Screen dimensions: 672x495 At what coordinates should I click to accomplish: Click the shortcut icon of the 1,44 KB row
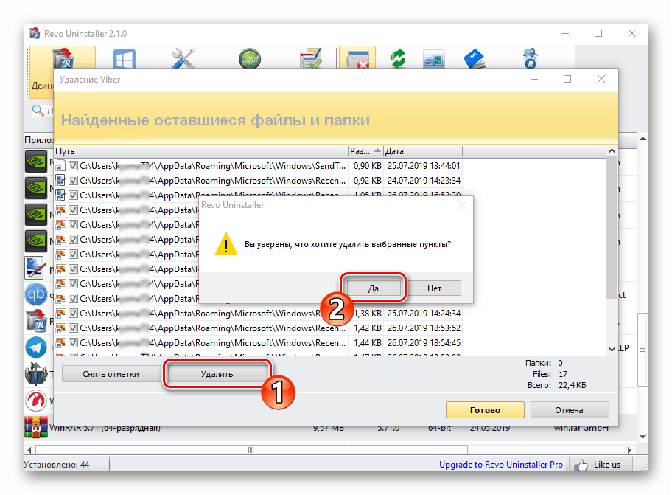[61, 343]
